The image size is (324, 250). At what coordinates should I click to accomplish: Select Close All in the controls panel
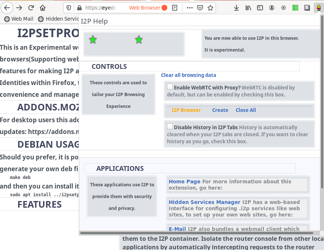pos(246,110)
